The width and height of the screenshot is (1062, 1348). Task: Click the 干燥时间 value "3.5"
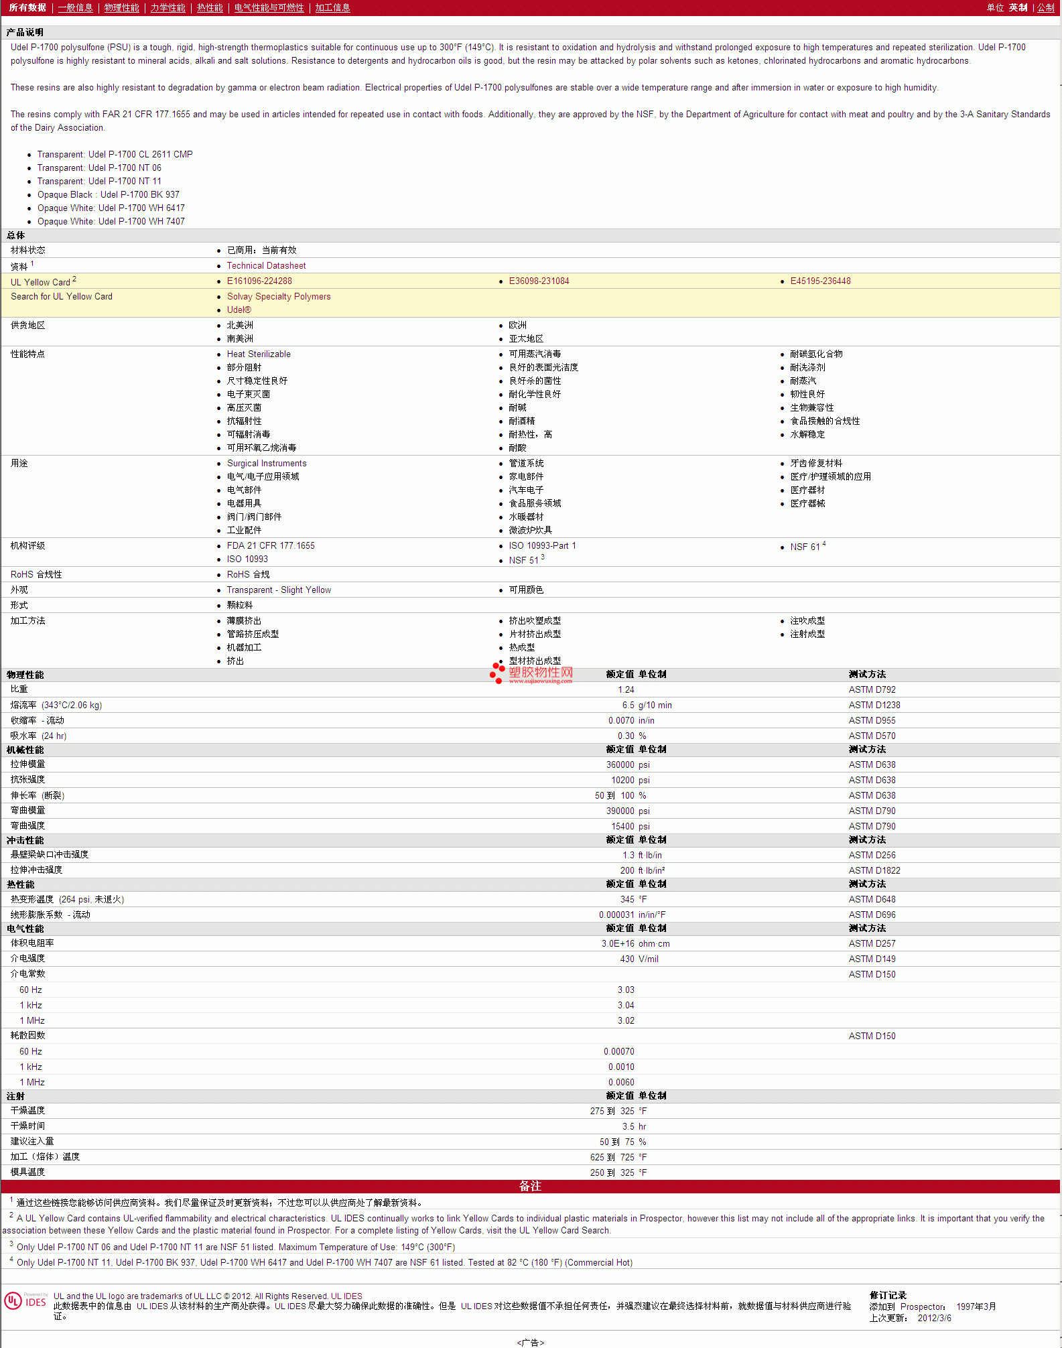(628, 1127)
